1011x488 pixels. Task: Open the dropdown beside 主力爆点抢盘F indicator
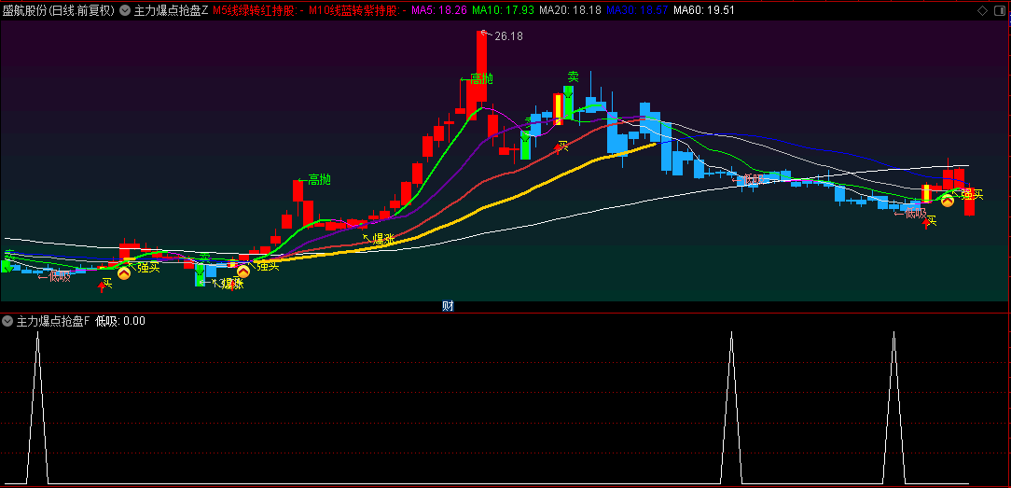click(7, 321)
